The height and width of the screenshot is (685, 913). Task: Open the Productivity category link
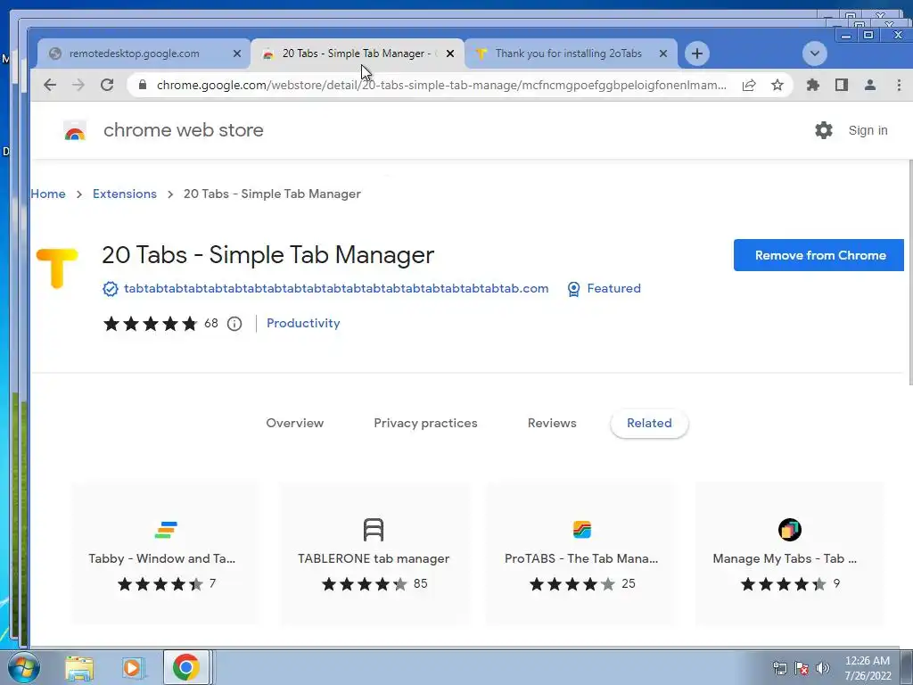point(303,323)
